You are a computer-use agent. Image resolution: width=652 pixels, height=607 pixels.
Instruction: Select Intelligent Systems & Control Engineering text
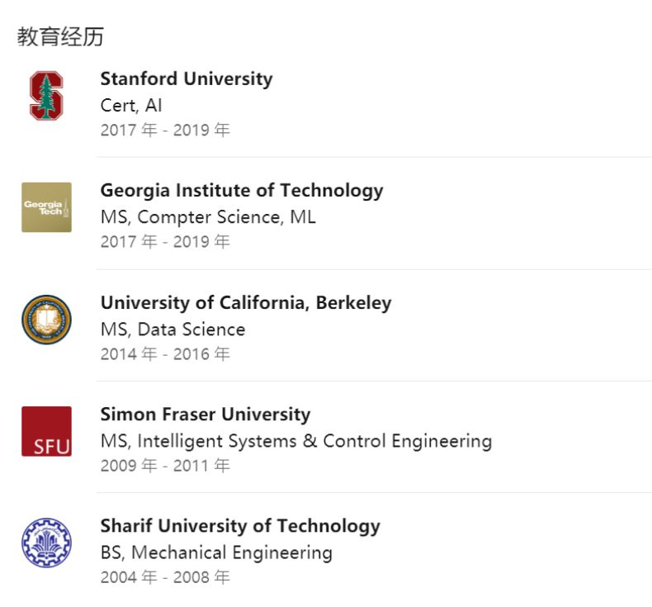tap(314, 441)
